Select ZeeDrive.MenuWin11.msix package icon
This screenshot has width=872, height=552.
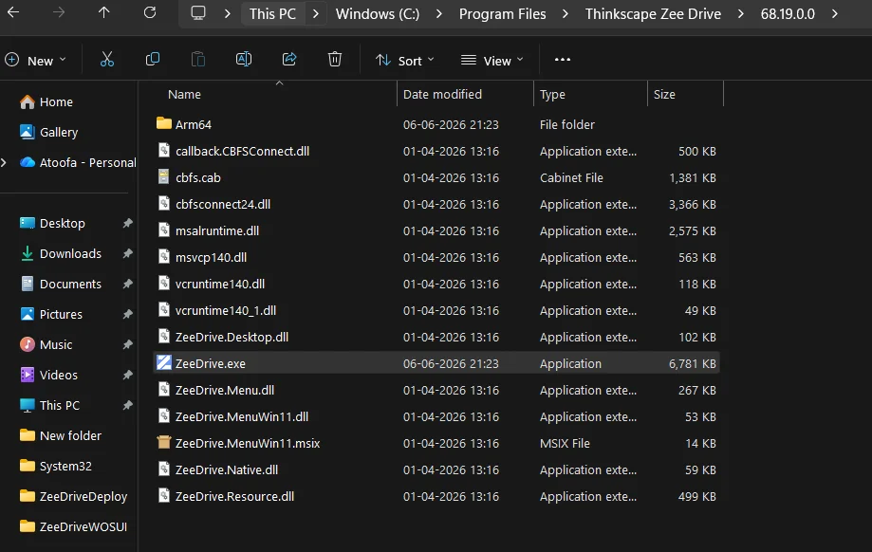click(163, 443)
